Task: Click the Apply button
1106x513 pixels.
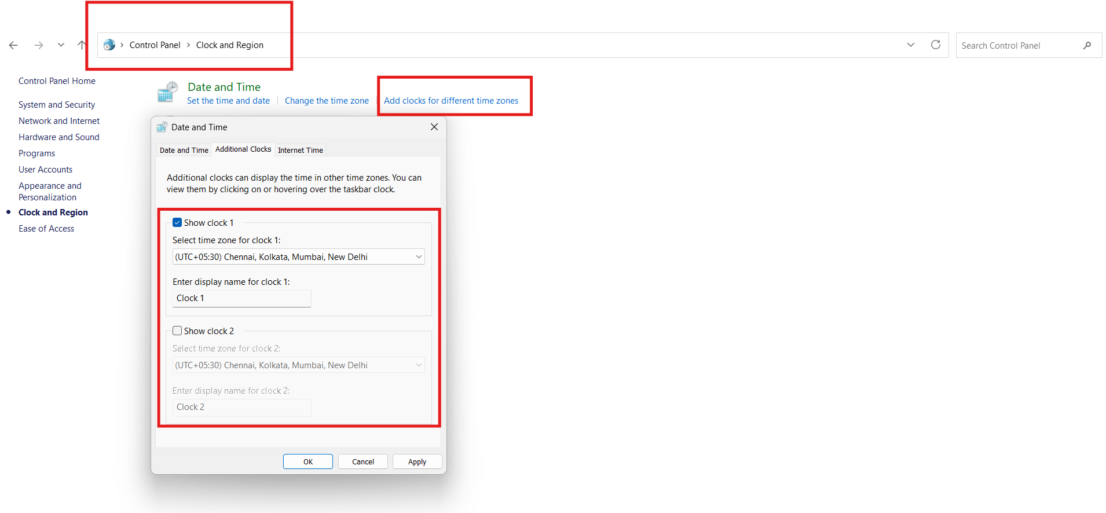Action: [x=417, y=461]
